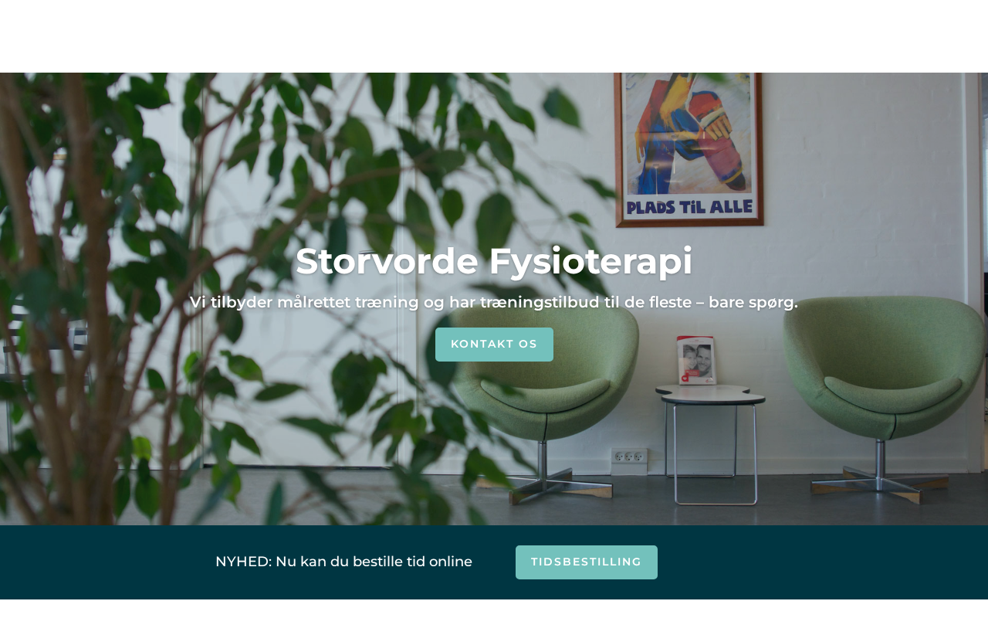Screen dimensions: 988x618
Task: Select the Storvorde Fysioterapi heading
Action: pos(494,261)
